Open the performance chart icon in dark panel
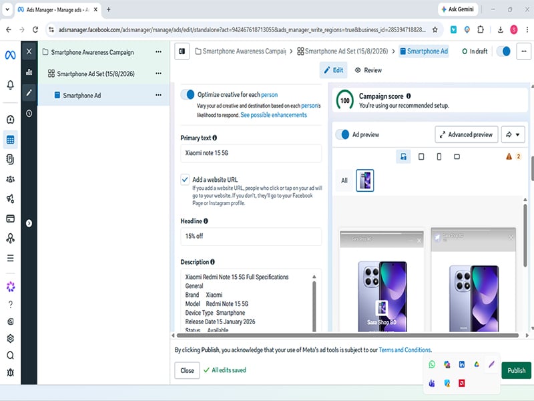534x401 pixels. [x=29, y=72]
